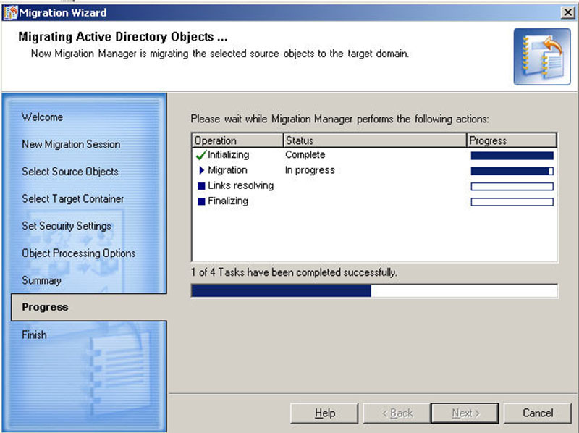The height and width of the screenshot is (433, 579).
Task: Click the 'Please wait while Migration Manager' text
Action: tap(339, 119)
